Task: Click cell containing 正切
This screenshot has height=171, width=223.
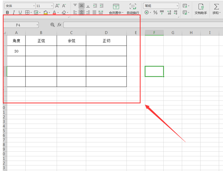Action: click(106, 41)
